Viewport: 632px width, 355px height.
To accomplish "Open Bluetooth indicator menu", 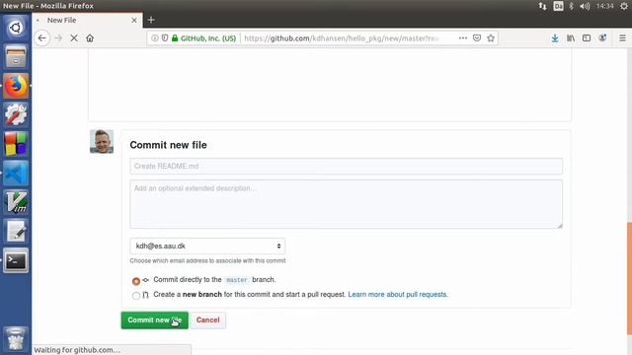I will pos(571,6).
